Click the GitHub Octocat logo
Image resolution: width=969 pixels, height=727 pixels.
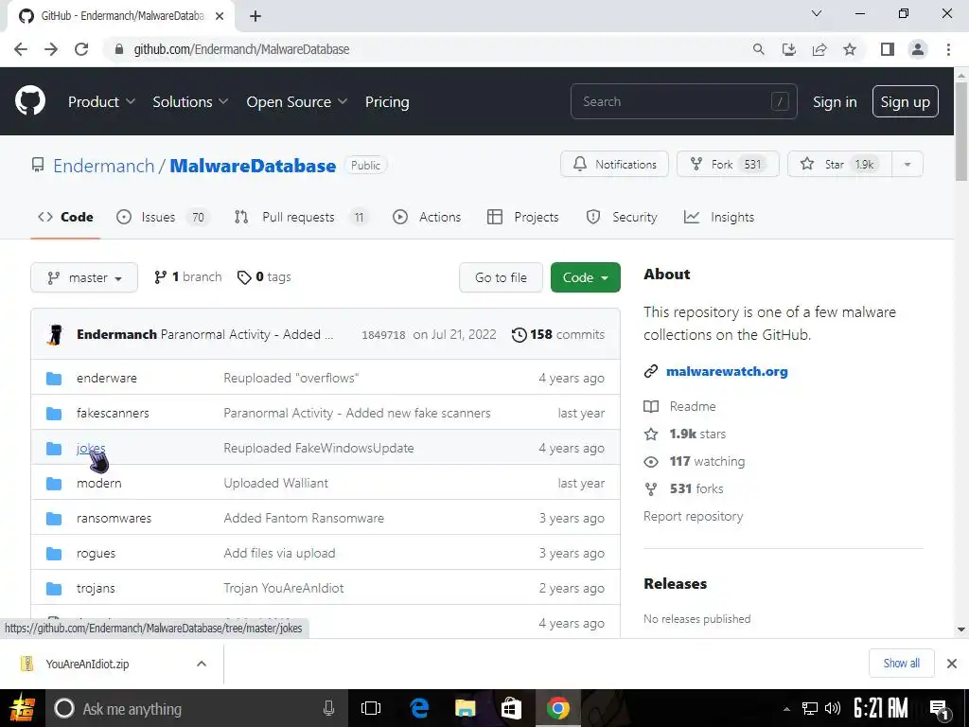click(x=29, y=101)
